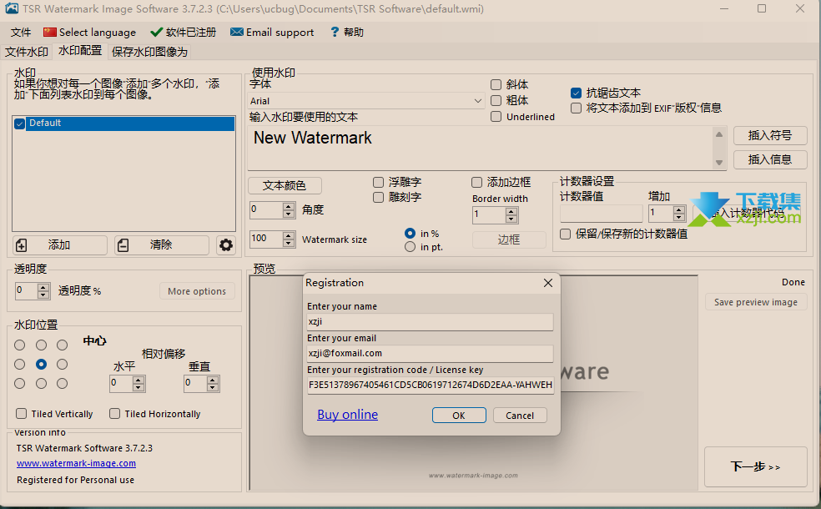Image resolution: width=821 pixels, height=509 pixels.
Task: Click the blue question mark help icon
Action: click(x=335, y=33)
